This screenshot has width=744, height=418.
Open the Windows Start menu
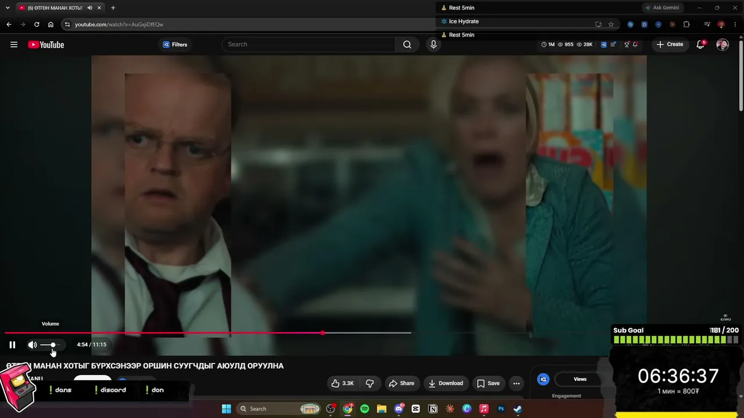pos(226,409)
